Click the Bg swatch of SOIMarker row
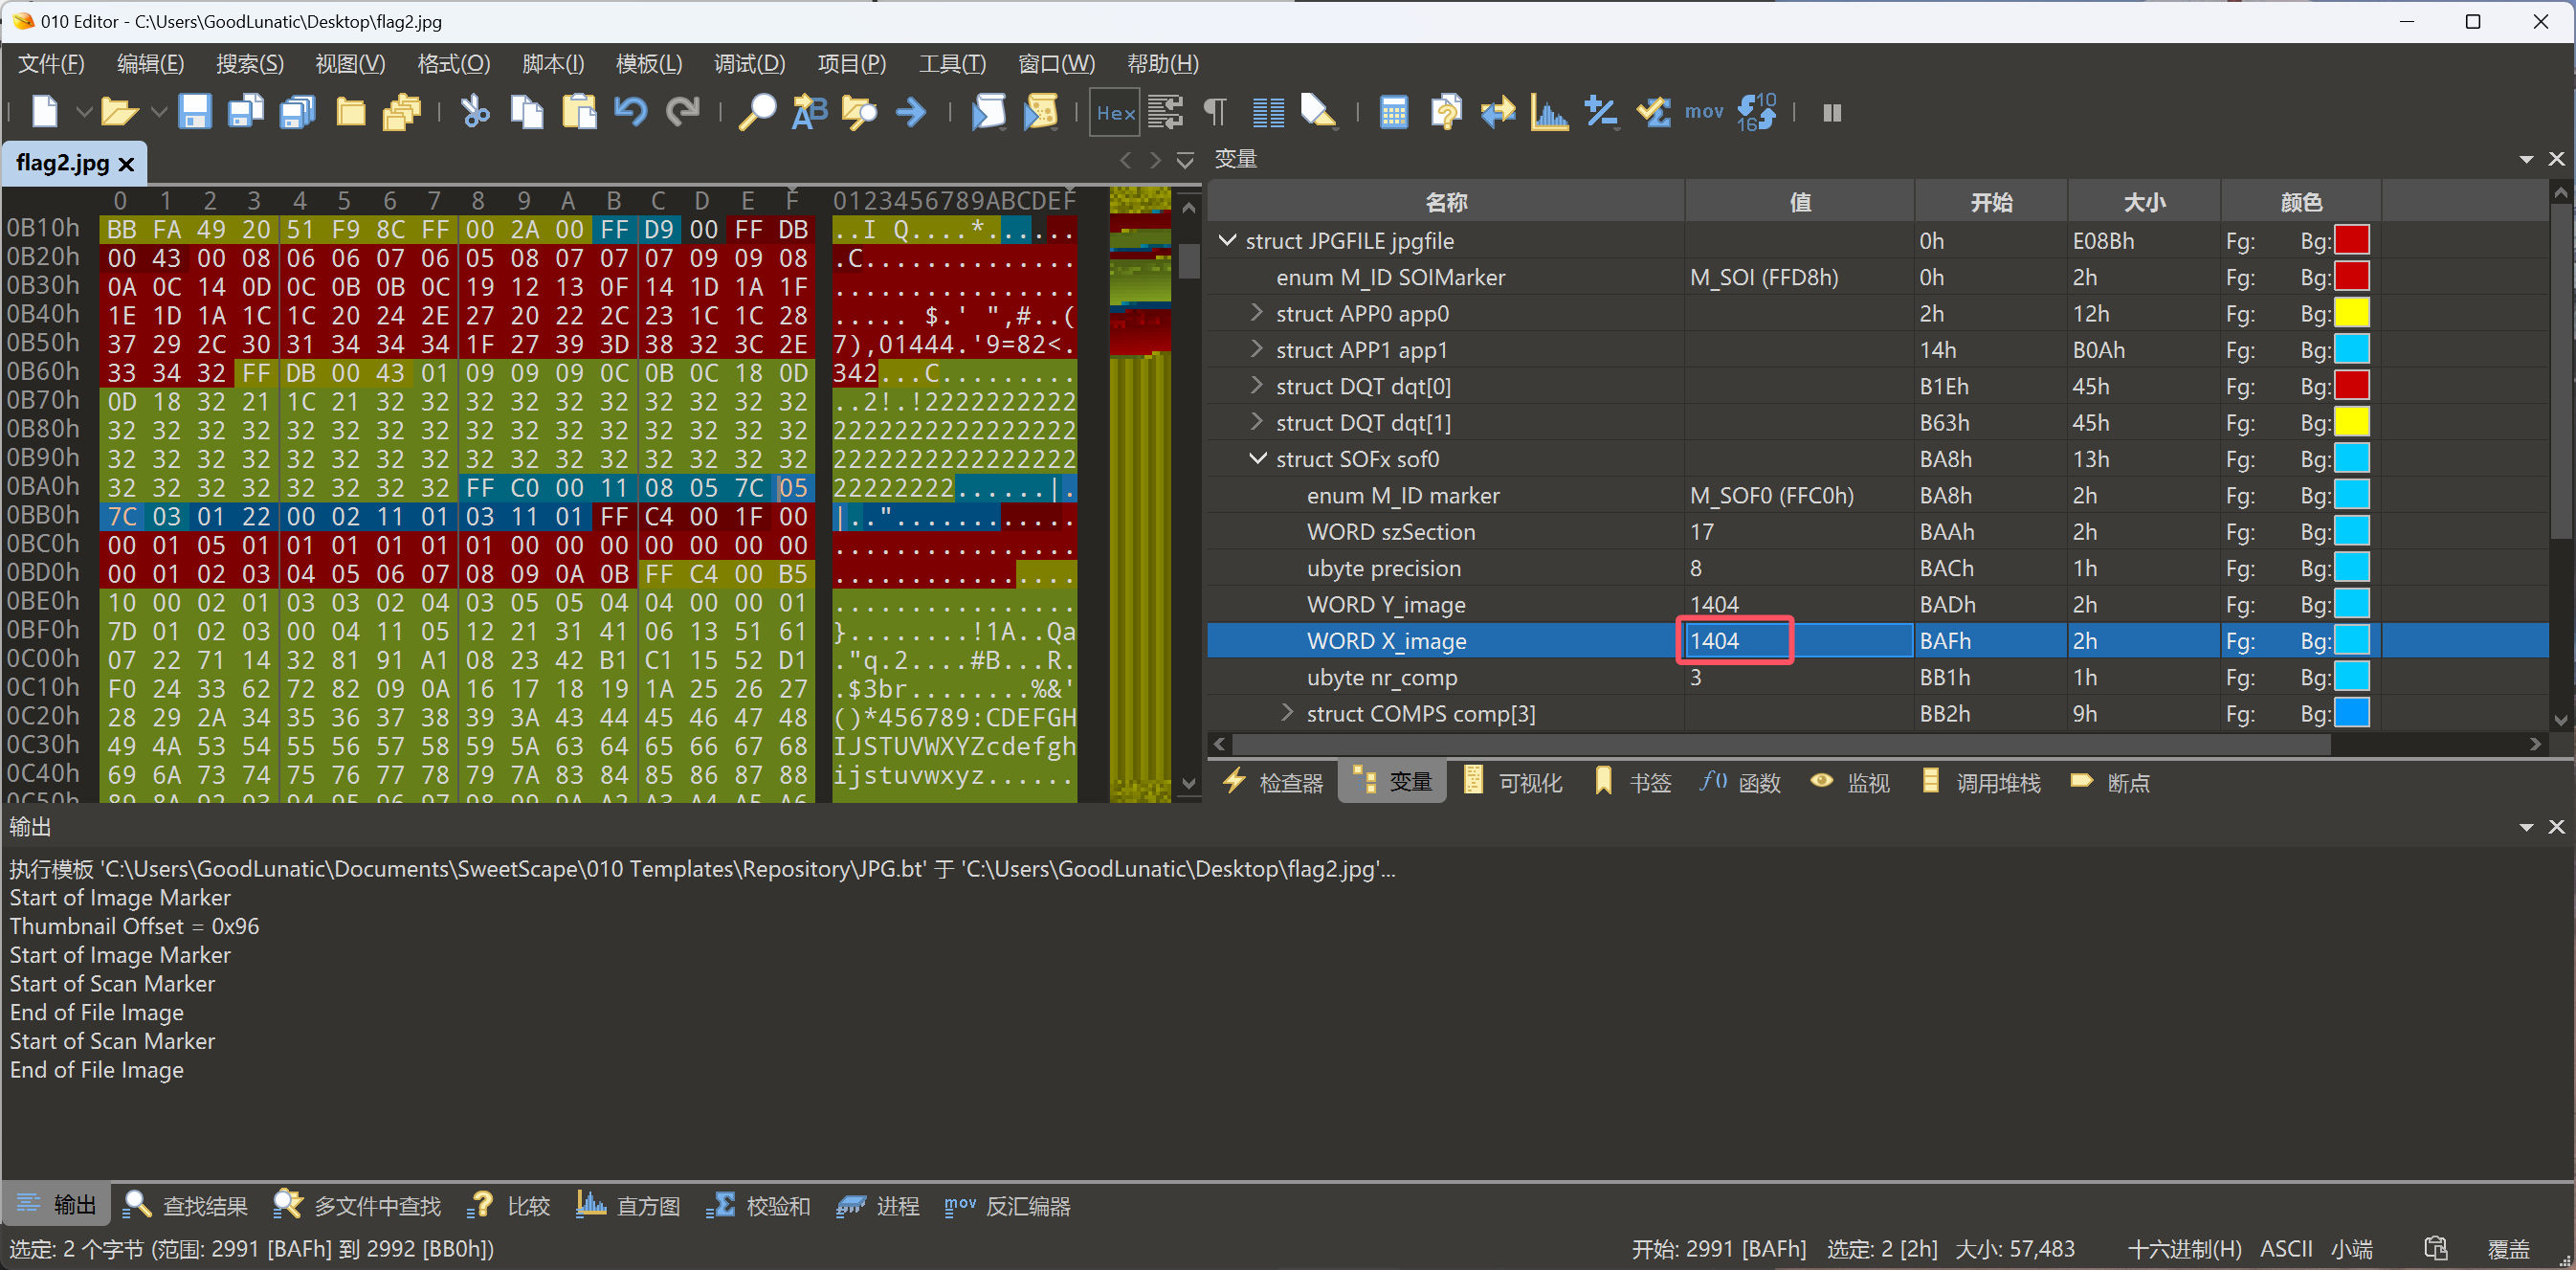This screenshot has width=2576, height=1270. pyautogui.click(x=2351, y=276)
